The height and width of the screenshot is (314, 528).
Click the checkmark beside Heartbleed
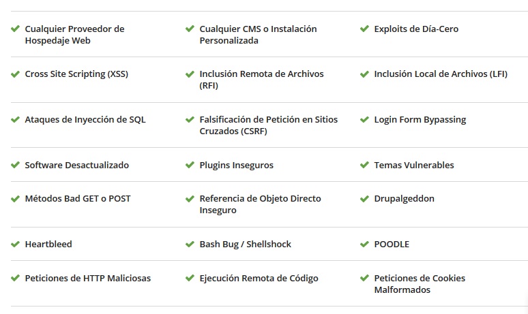(15, 244)
